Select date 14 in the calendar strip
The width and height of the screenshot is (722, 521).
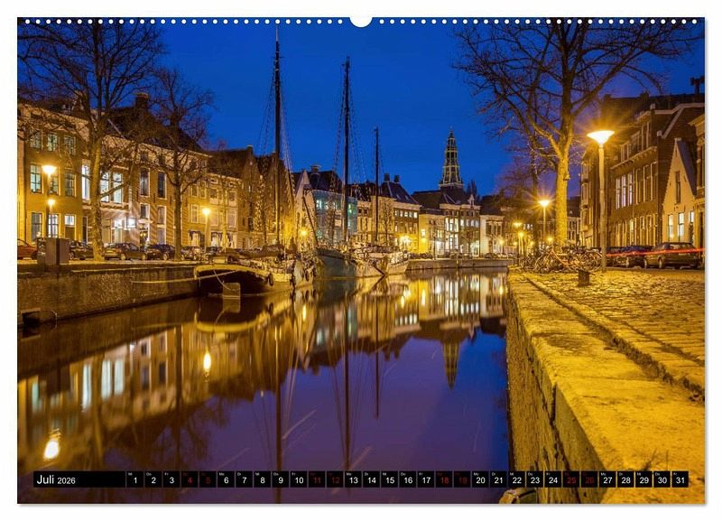372,479
